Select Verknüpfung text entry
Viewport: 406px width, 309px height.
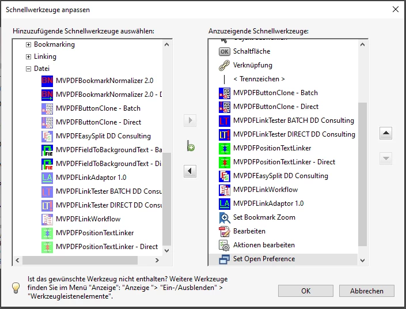pos(253,65)
